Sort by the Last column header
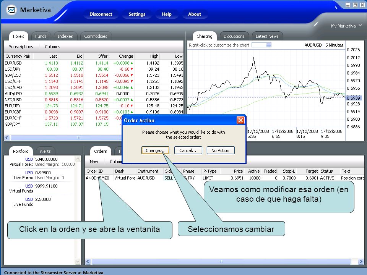The height and width of the screenshot is (275, 367). (46, 56)
